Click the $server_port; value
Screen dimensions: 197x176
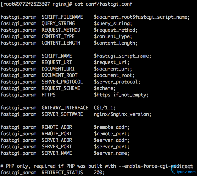111,147
